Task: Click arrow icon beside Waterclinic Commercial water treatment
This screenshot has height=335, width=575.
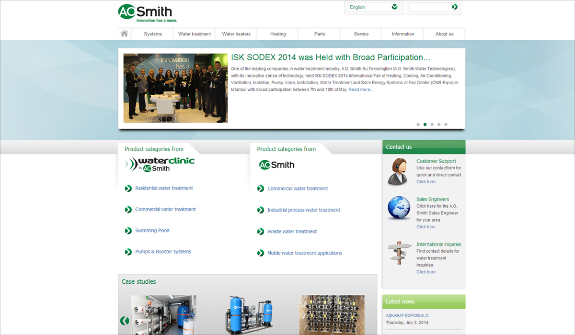Action: tap(128, 210)
